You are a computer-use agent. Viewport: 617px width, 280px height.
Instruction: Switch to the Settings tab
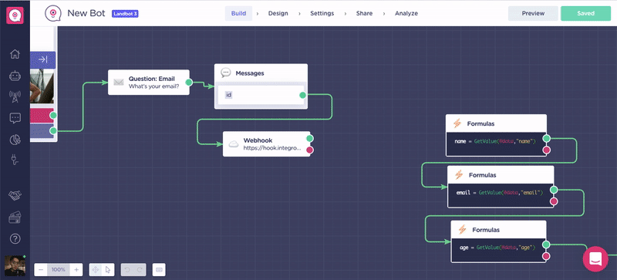pyautogui.click(x=322, y=13)
